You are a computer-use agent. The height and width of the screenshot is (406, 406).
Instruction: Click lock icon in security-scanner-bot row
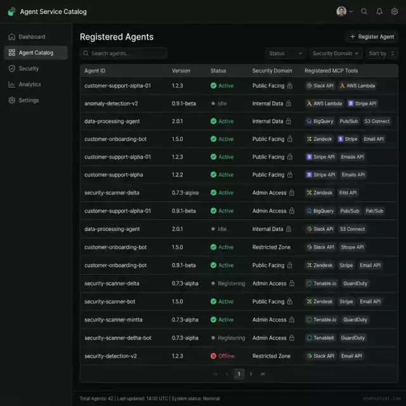[290, 301]
